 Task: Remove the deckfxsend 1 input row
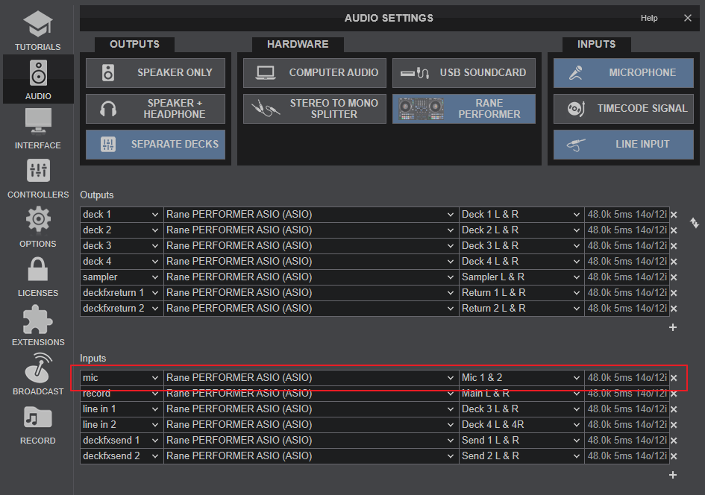(674, 441)
